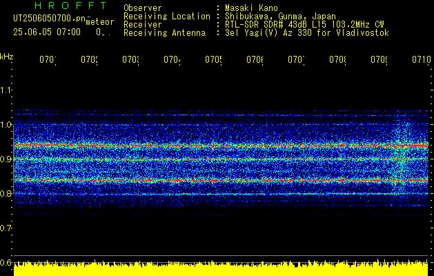
Task: Click the HROFFT title text
Action: [x=70, y=6]
